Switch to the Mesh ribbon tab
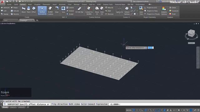 30,4
